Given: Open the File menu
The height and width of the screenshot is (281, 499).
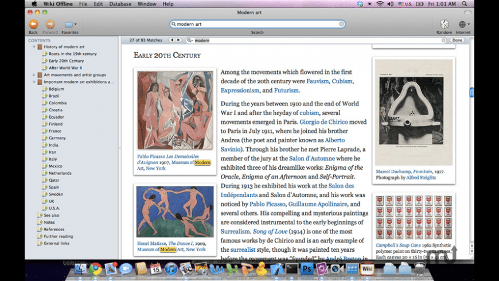Looking at the screenshot, I should point(83,4).
